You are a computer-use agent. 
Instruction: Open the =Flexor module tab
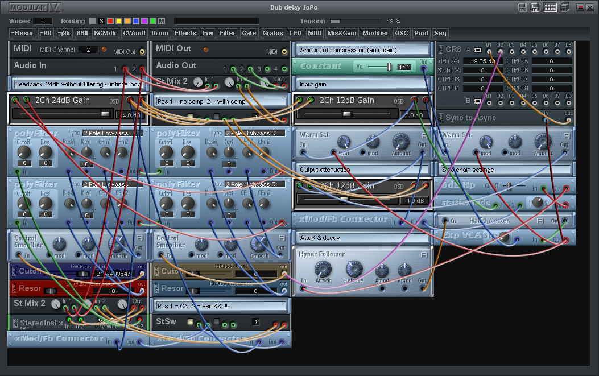pos(22,33)
